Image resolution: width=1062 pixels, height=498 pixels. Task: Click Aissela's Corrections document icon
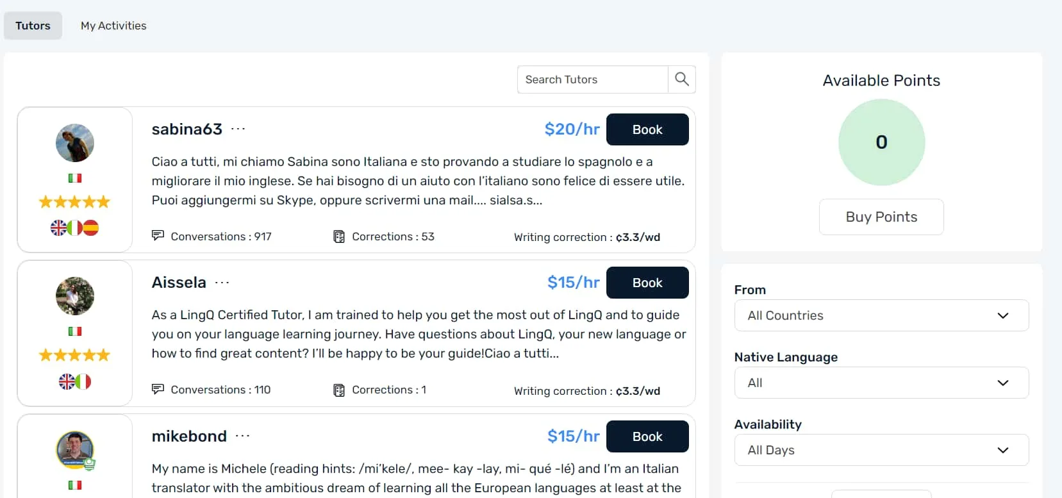[339, 390]
